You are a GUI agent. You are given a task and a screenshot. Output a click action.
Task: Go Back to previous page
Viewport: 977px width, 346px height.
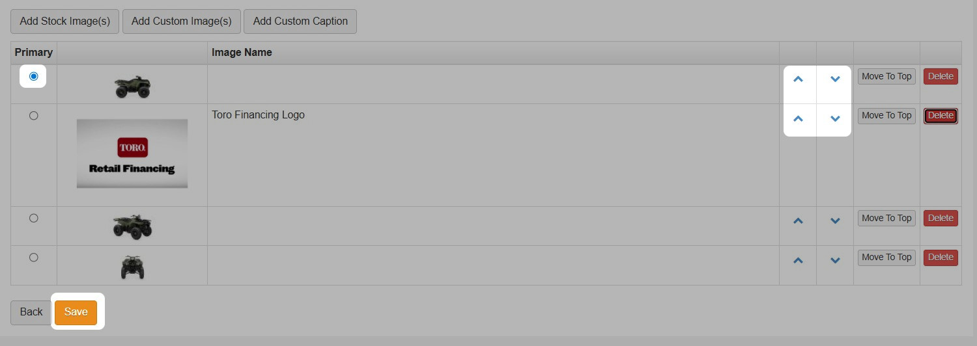(x=31, y=312)
